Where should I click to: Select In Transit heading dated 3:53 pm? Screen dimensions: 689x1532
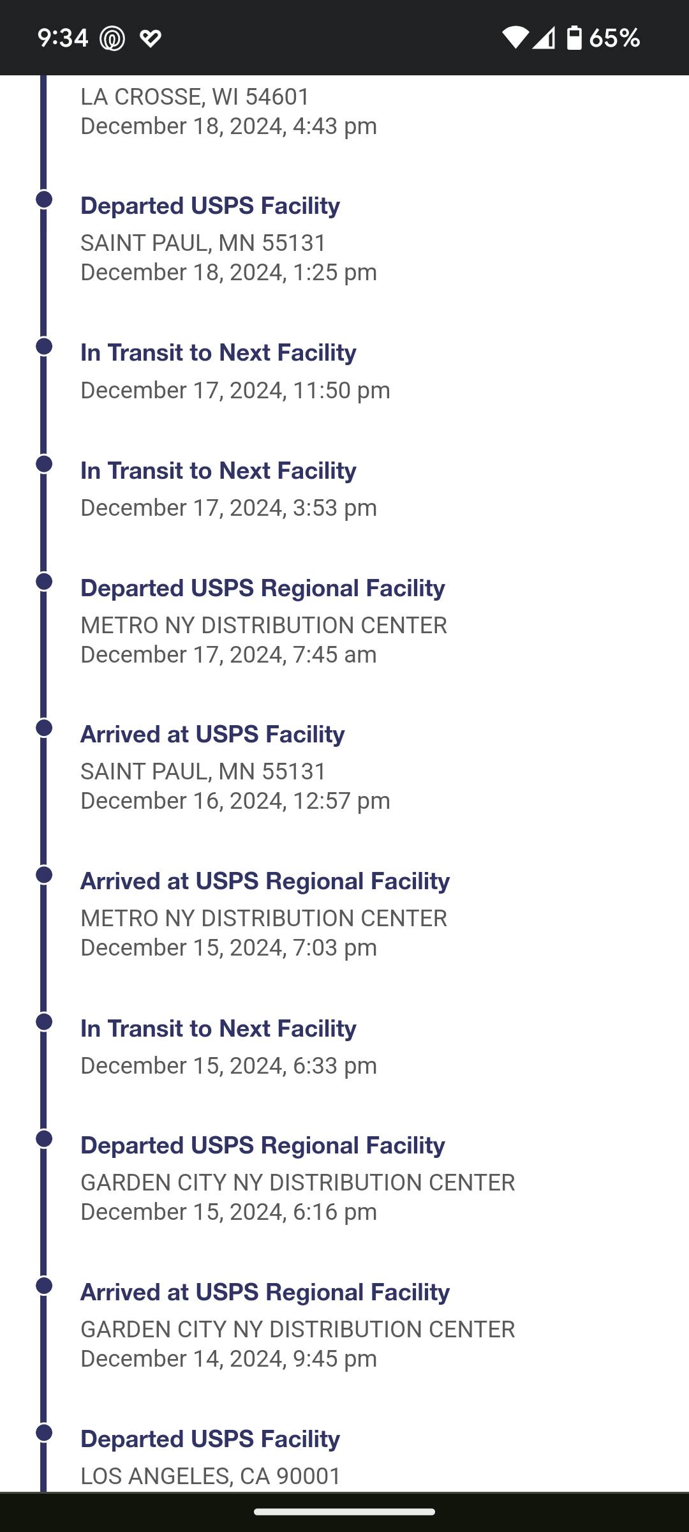point(218,470)
